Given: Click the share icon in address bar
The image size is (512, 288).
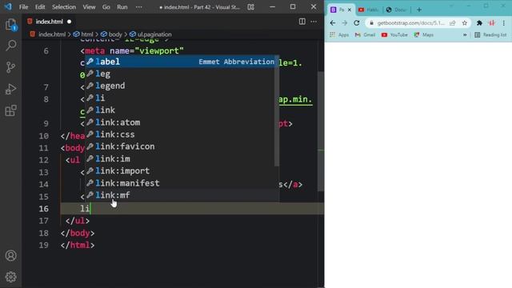Looking at the screenshot, I should 453,23.
